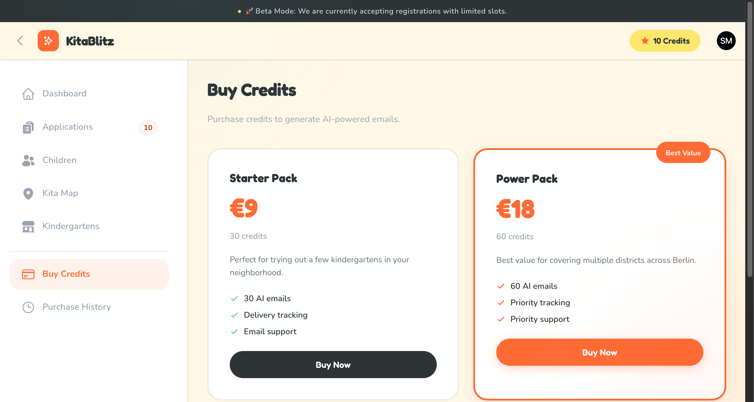Image resolution: width=754 pixels, height=402 pixels.
Task: Click the Applications clipboard icon
Action: pos(28,127)
